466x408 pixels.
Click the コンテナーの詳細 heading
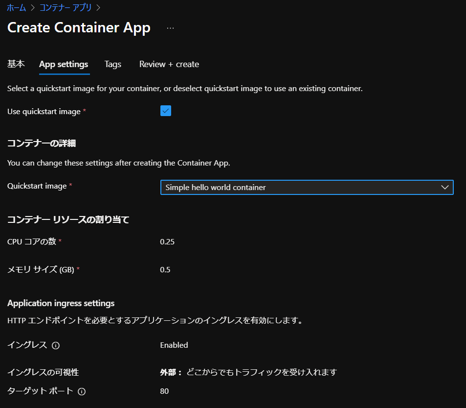click(x=41, y=143)
